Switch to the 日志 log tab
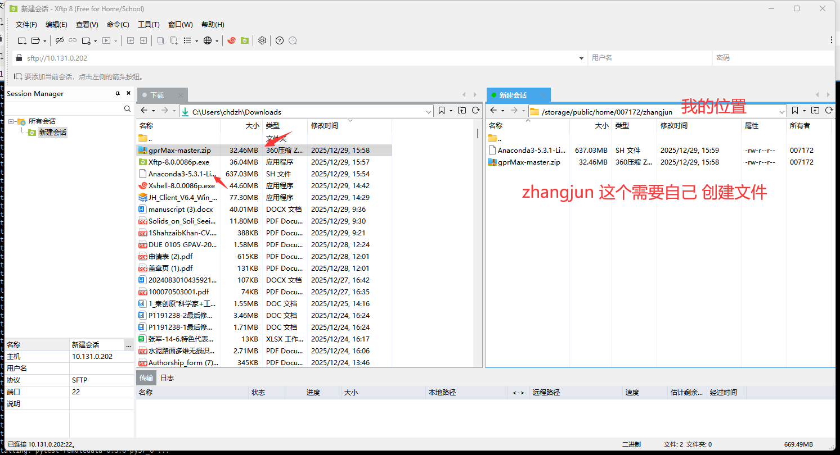Image resolution: width=840 pixels, height=455 pixels. [167, 378]
